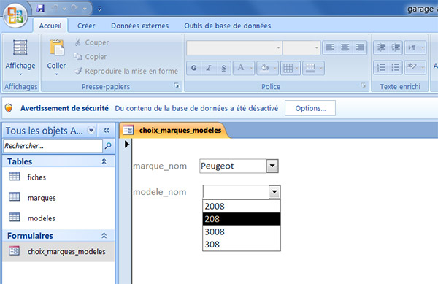The height and width of the screenshot is (284, 438).
Task: Align text left in Police group
Action: click(330, 47)
